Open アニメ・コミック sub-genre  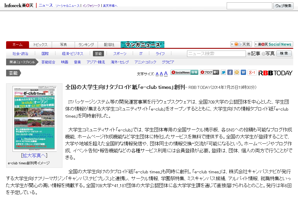pos(146,62)
